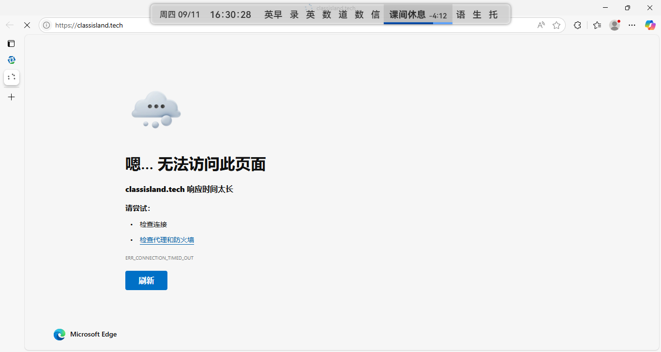Click the break progress bar under 课间休息
Screen dimensions: 661x352
coord(418,23)
